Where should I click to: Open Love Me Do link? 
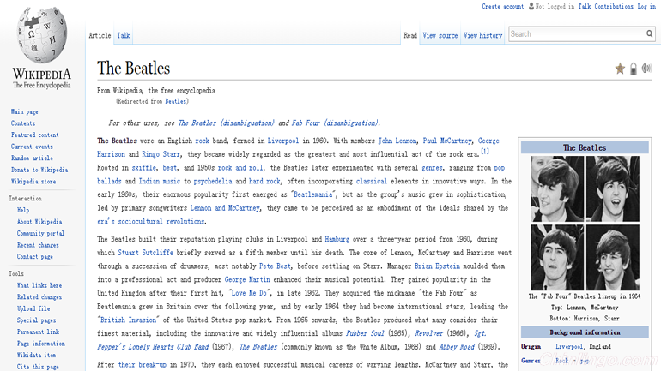point(249,293)
